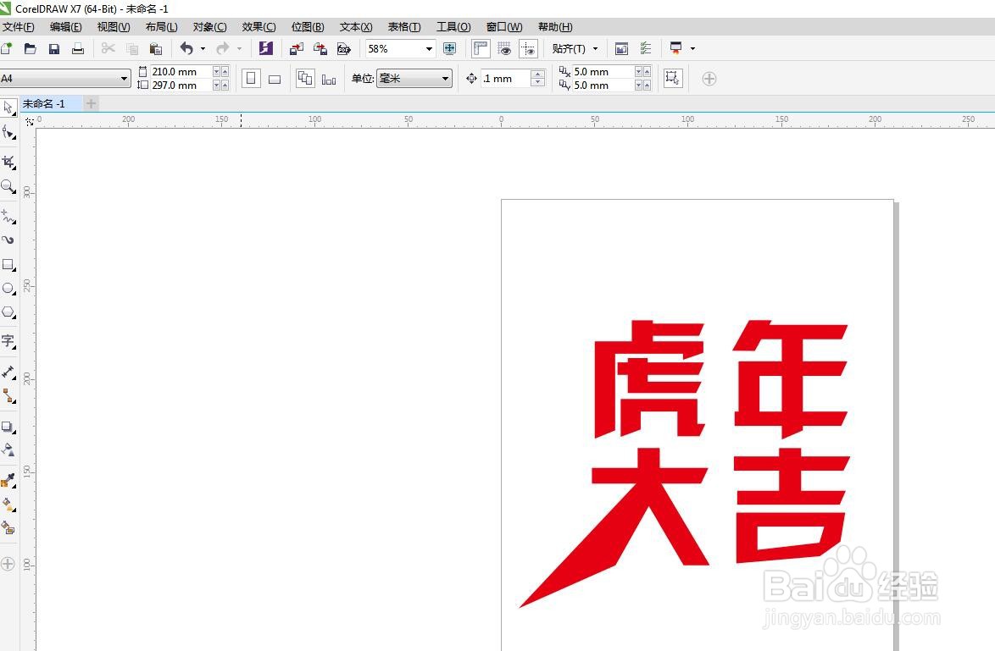The image size is (995, 651).
Task: Open the 效果(C) menu
Action: 258,26
